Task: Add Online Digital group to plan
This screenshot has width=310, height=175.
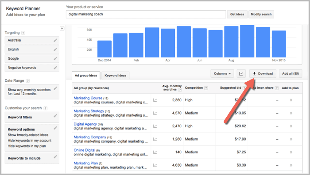Action: pyautogui.click(x=291, y=152)
